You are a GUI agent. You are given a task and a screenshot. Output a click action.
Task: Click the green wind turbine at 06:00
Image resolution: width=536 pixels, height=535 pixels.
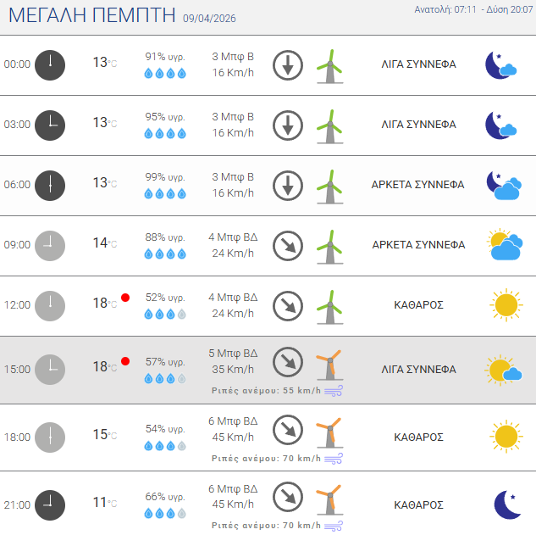click(x=329, y=185)
